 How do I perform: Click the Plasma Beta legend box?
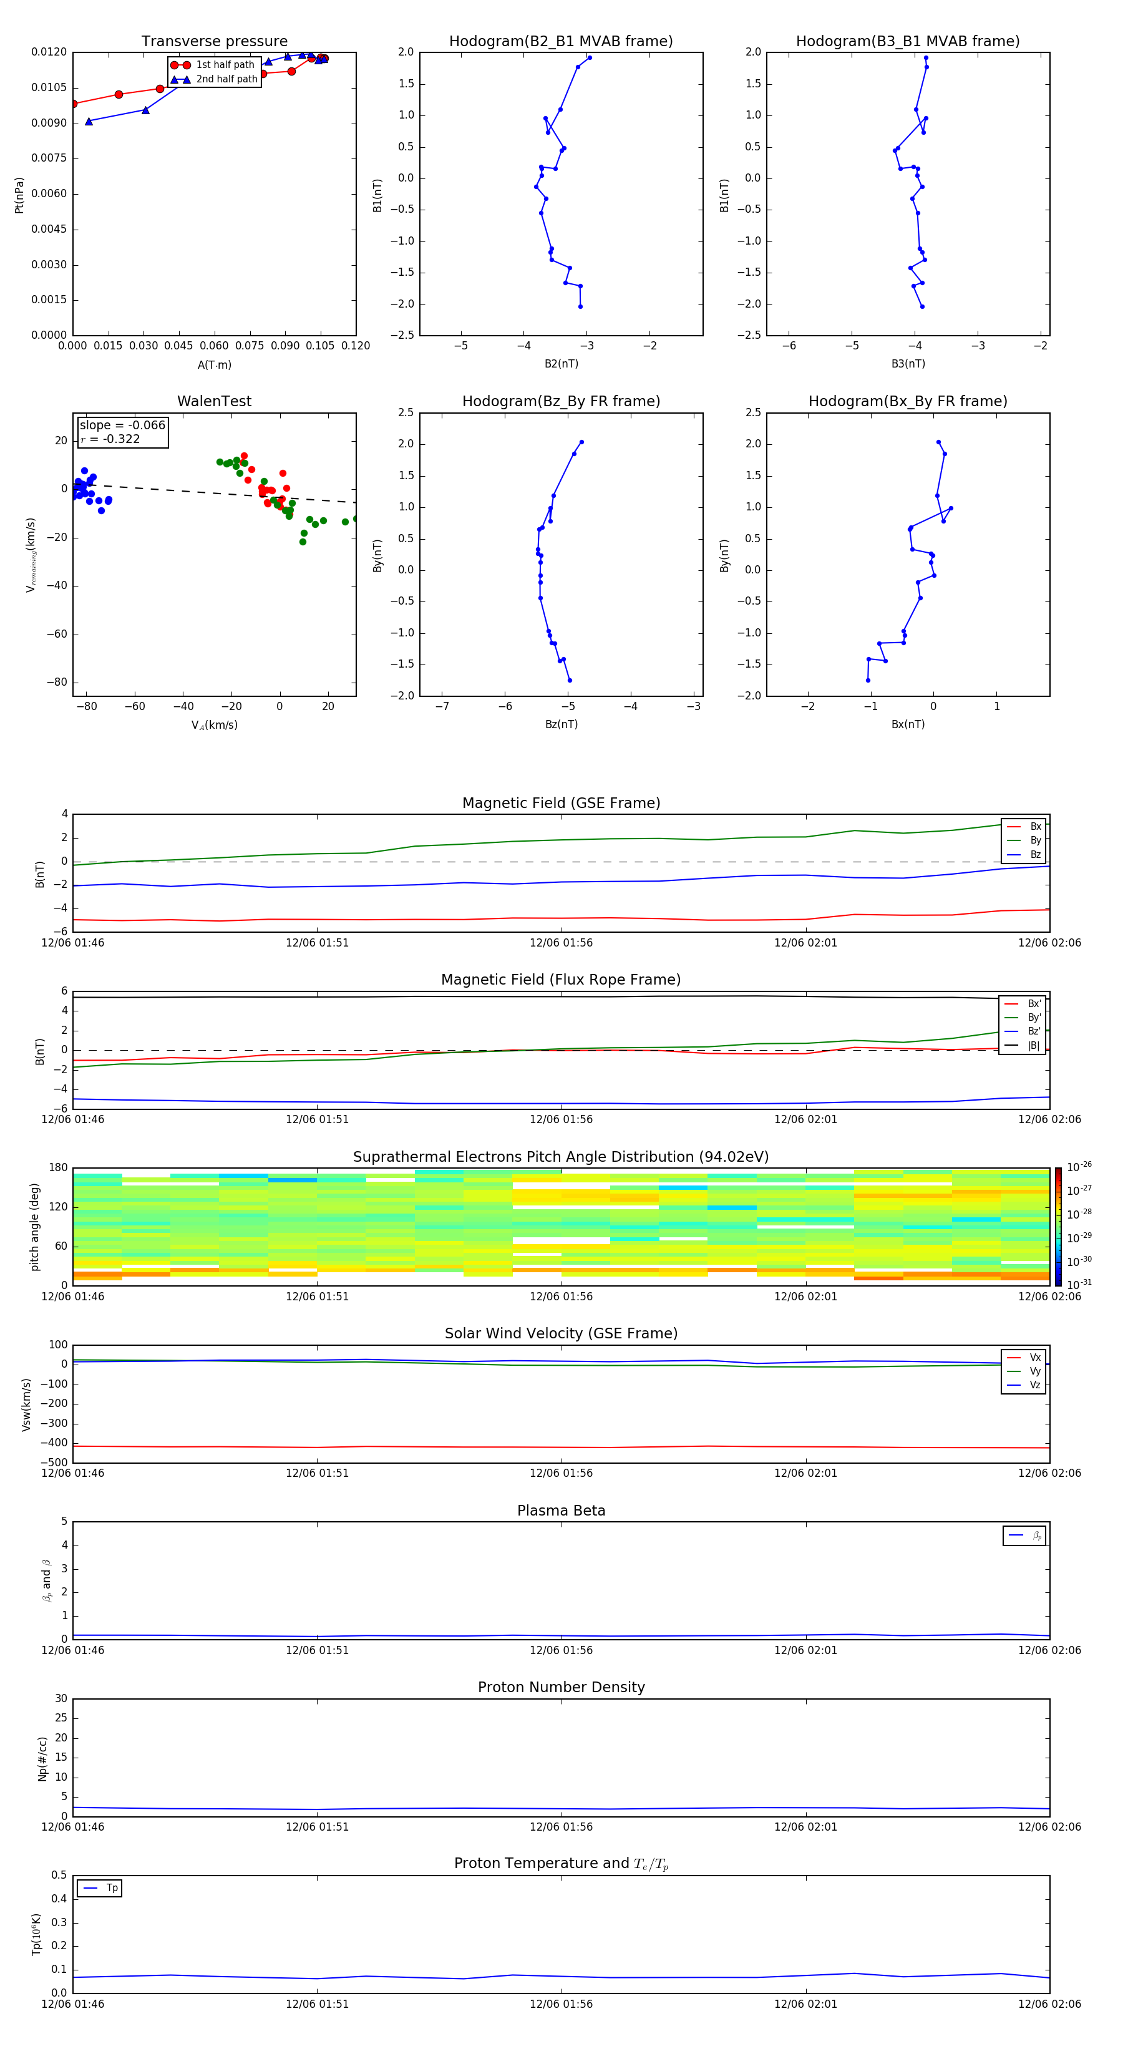pyautogui.click(x=1024, y=1536)
